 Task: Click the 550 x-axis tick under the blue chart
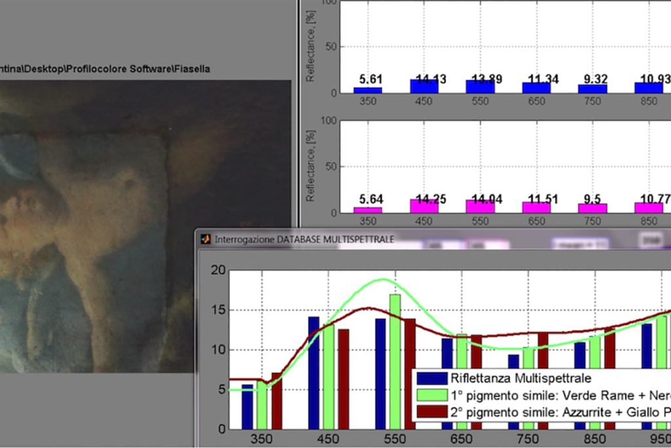480,101
